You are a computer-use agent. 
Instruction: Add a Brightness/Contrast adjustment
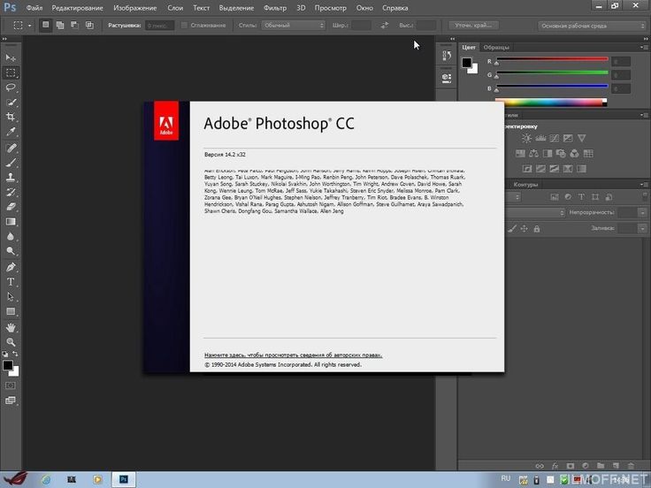pyautogui.click(x=526, y=138)
